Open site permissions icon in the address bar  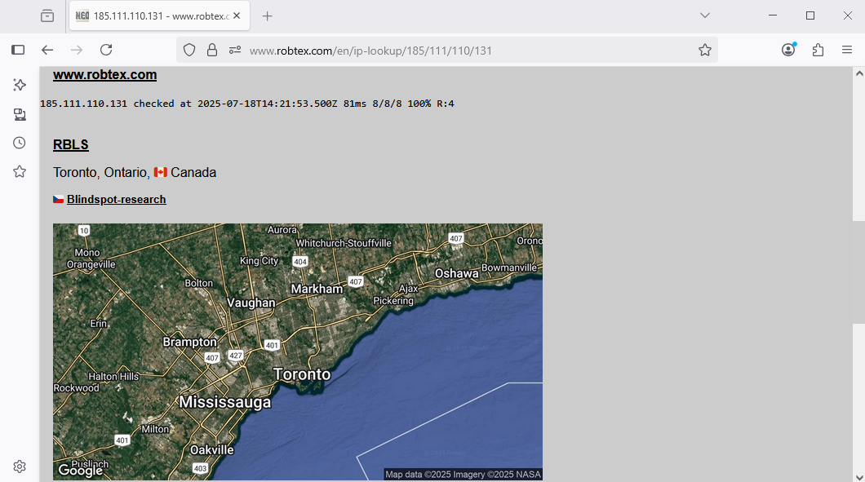235,50
